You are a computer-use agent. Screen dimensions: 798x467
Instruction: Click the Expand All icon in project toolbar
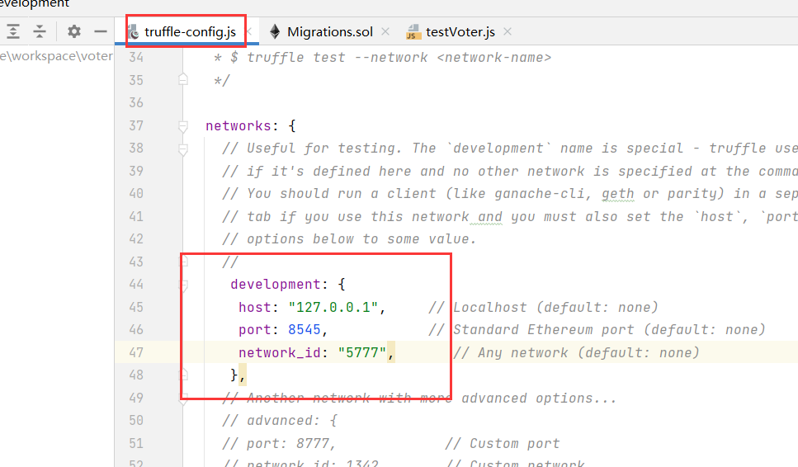[x=13, y=31]
